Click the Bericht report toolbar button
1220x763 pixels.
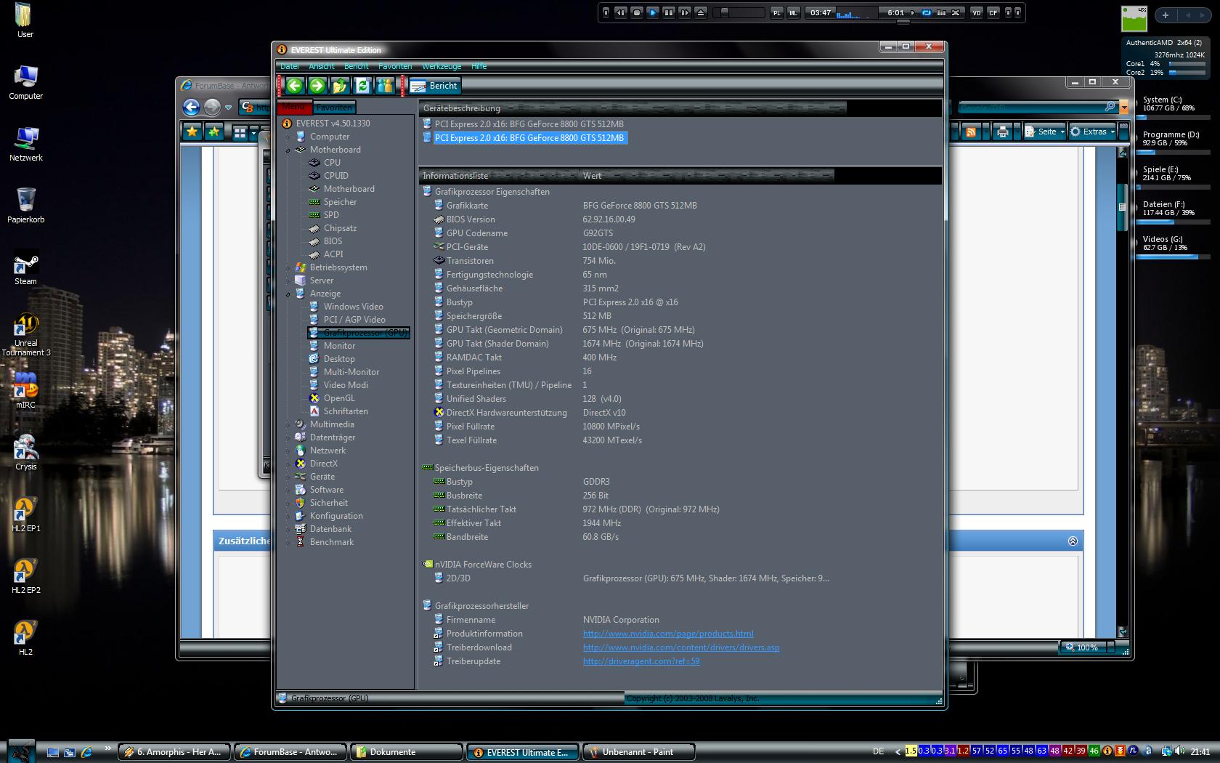point(434,86)
